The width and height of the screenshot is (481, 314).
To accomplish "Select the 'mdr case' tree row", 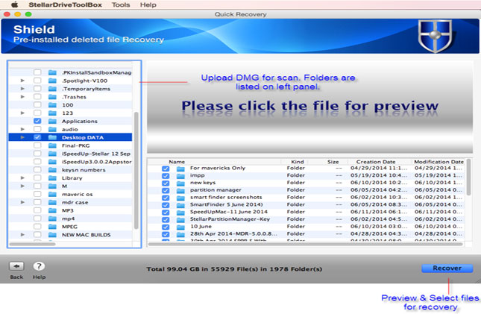I will point(71,202).
